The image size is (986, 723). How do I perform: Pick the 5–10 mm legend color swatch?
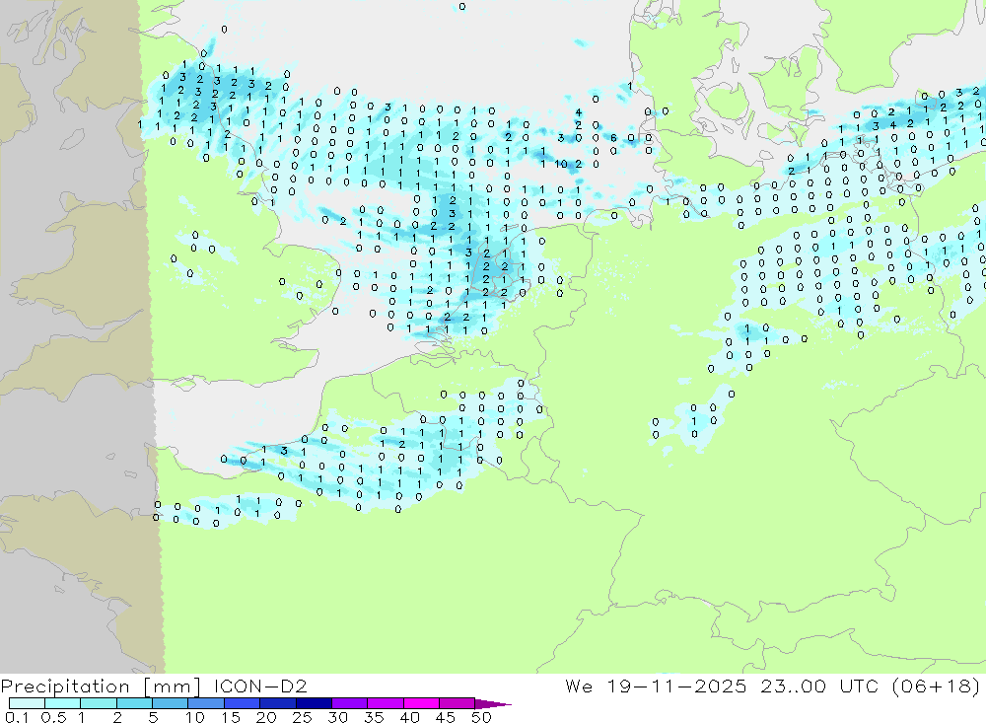click(170, 703)
